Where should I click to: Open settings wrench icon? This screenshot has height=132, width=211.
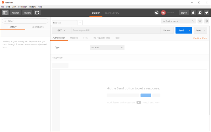[x=200, y=13]
